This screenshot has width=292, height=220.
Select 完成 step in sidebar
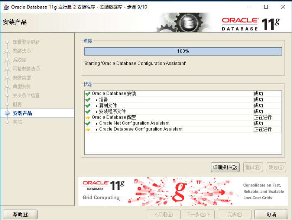click(17, 122)
